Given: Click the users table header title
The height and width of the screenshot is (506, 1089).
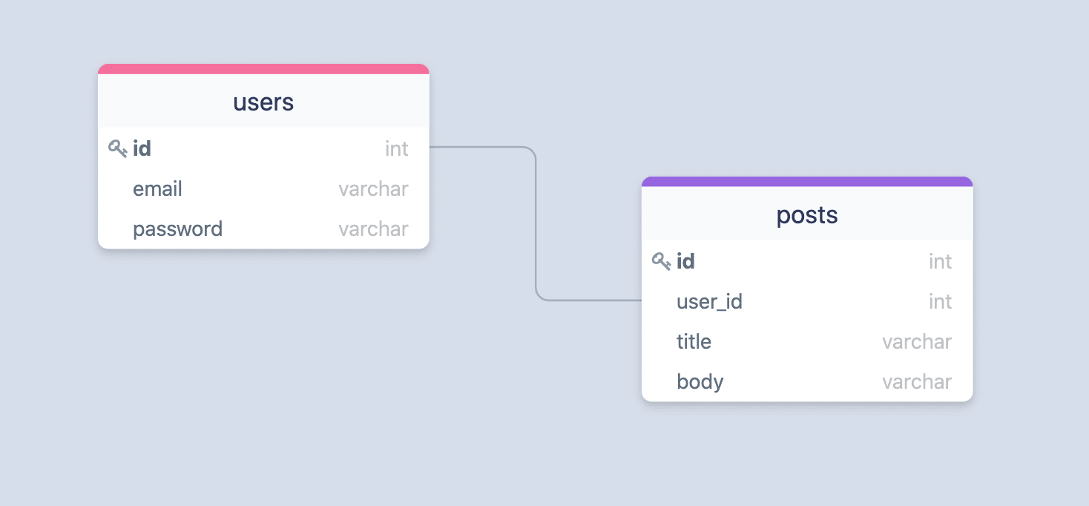Looking at the screenshot, I should tap(263, 102).
